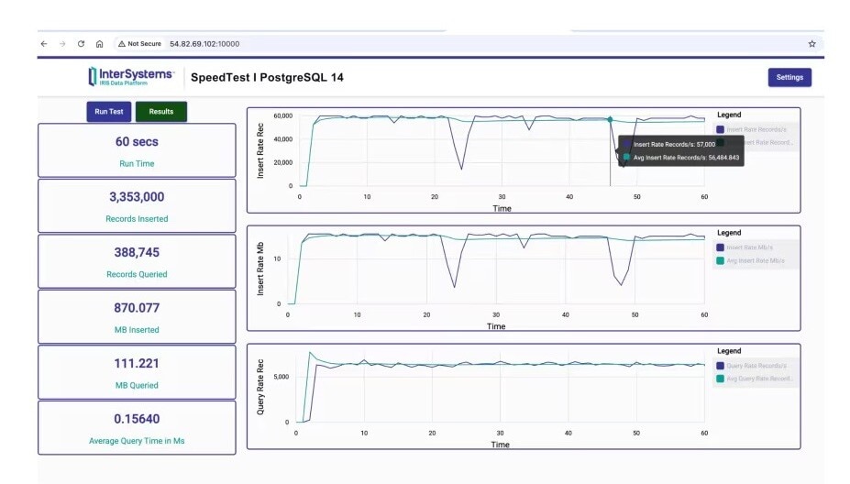This screenshot has height=484, width=850.
Task: Toggle the Query Rate Records/s legend swatch
Action: [x=720, y=366]
